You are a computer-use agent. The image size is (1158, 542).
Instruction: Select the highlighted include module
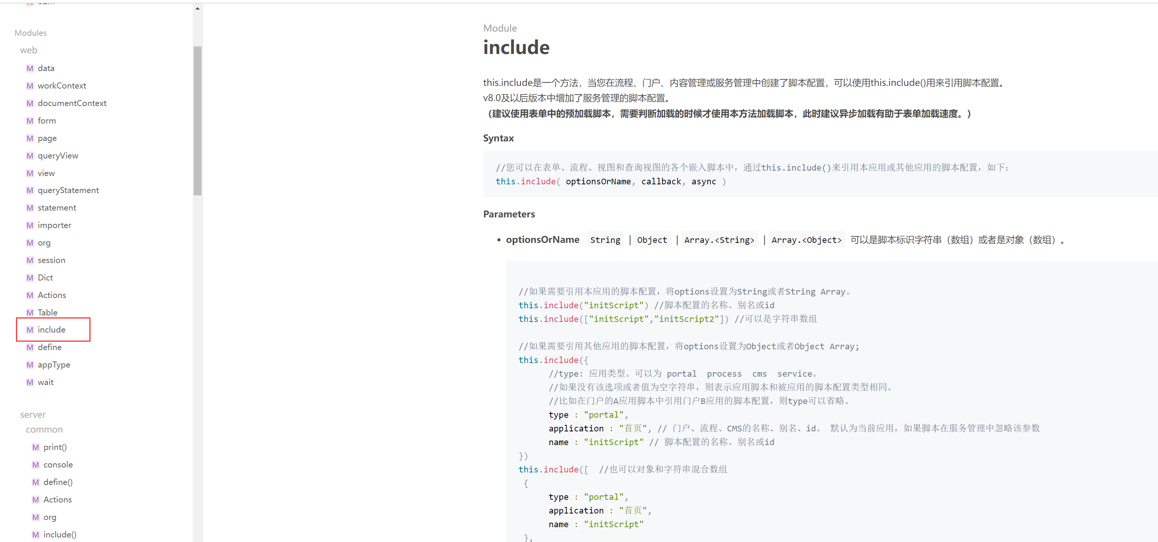point(51,330)
